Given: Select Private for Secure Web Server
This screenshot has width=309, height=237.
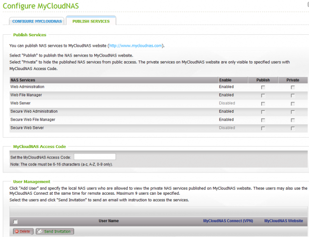Looking at the screenshot, I should (x=293, y=128).
